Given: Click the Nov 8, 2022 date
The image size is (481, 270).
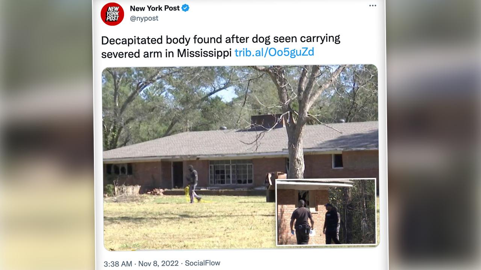Looking at the screenshot, I should click(158, 264).
